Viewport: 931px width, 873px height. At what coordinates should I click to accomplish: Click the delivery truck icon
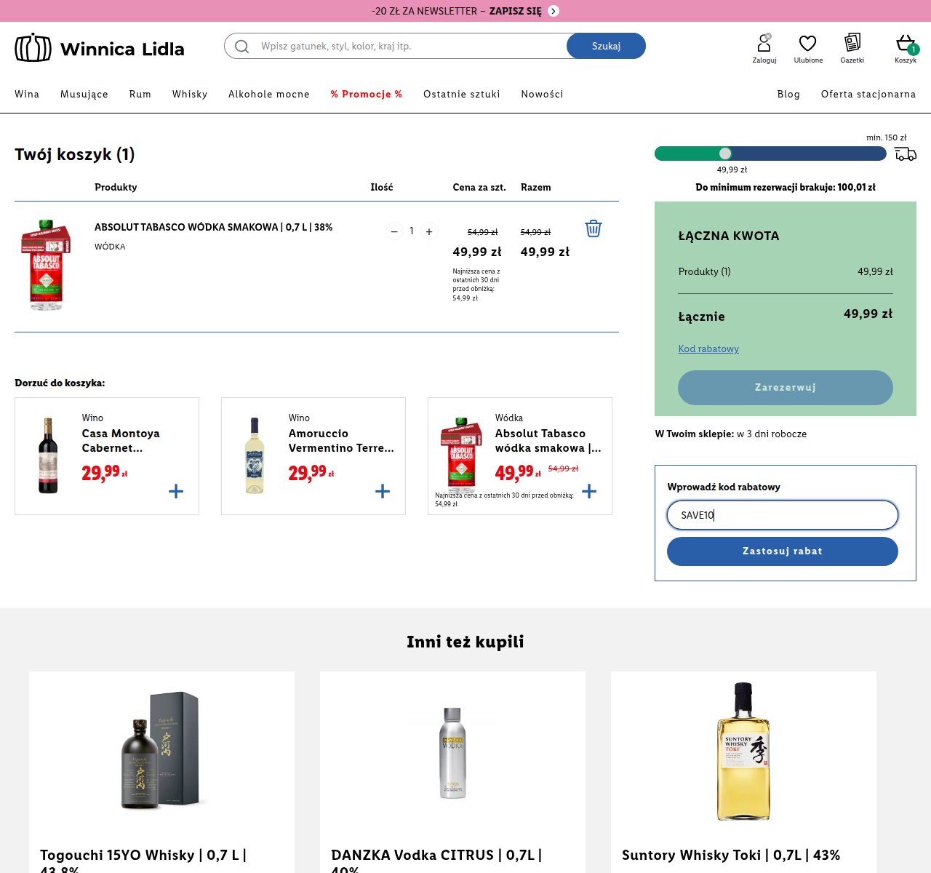(x=906, y=154)
